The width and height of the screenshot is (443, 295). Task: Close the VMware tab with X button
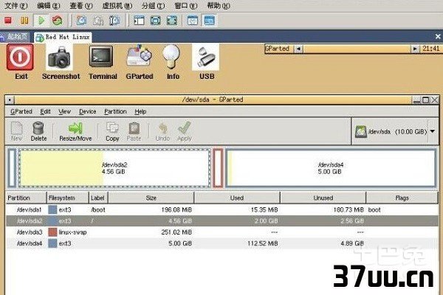click(x=438, y=36)
